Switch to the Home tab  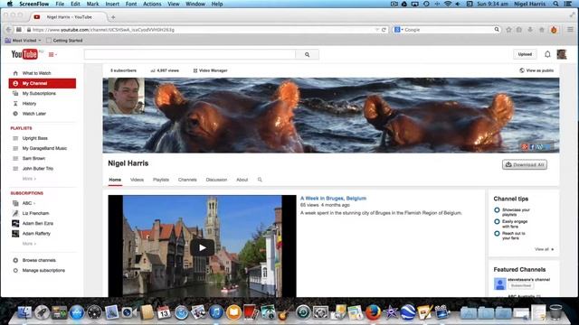(x=115, y=180)
